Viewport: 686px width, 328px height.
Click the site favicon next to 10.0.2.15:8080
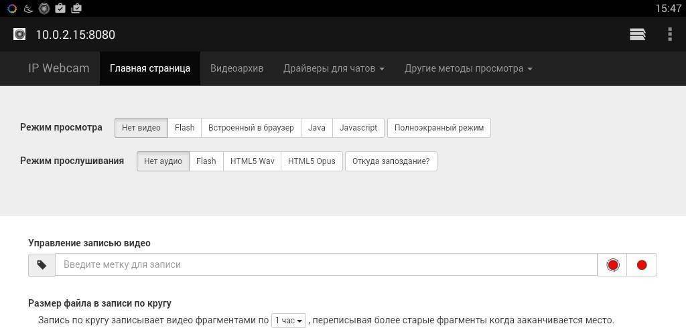(x=19, y=35)
